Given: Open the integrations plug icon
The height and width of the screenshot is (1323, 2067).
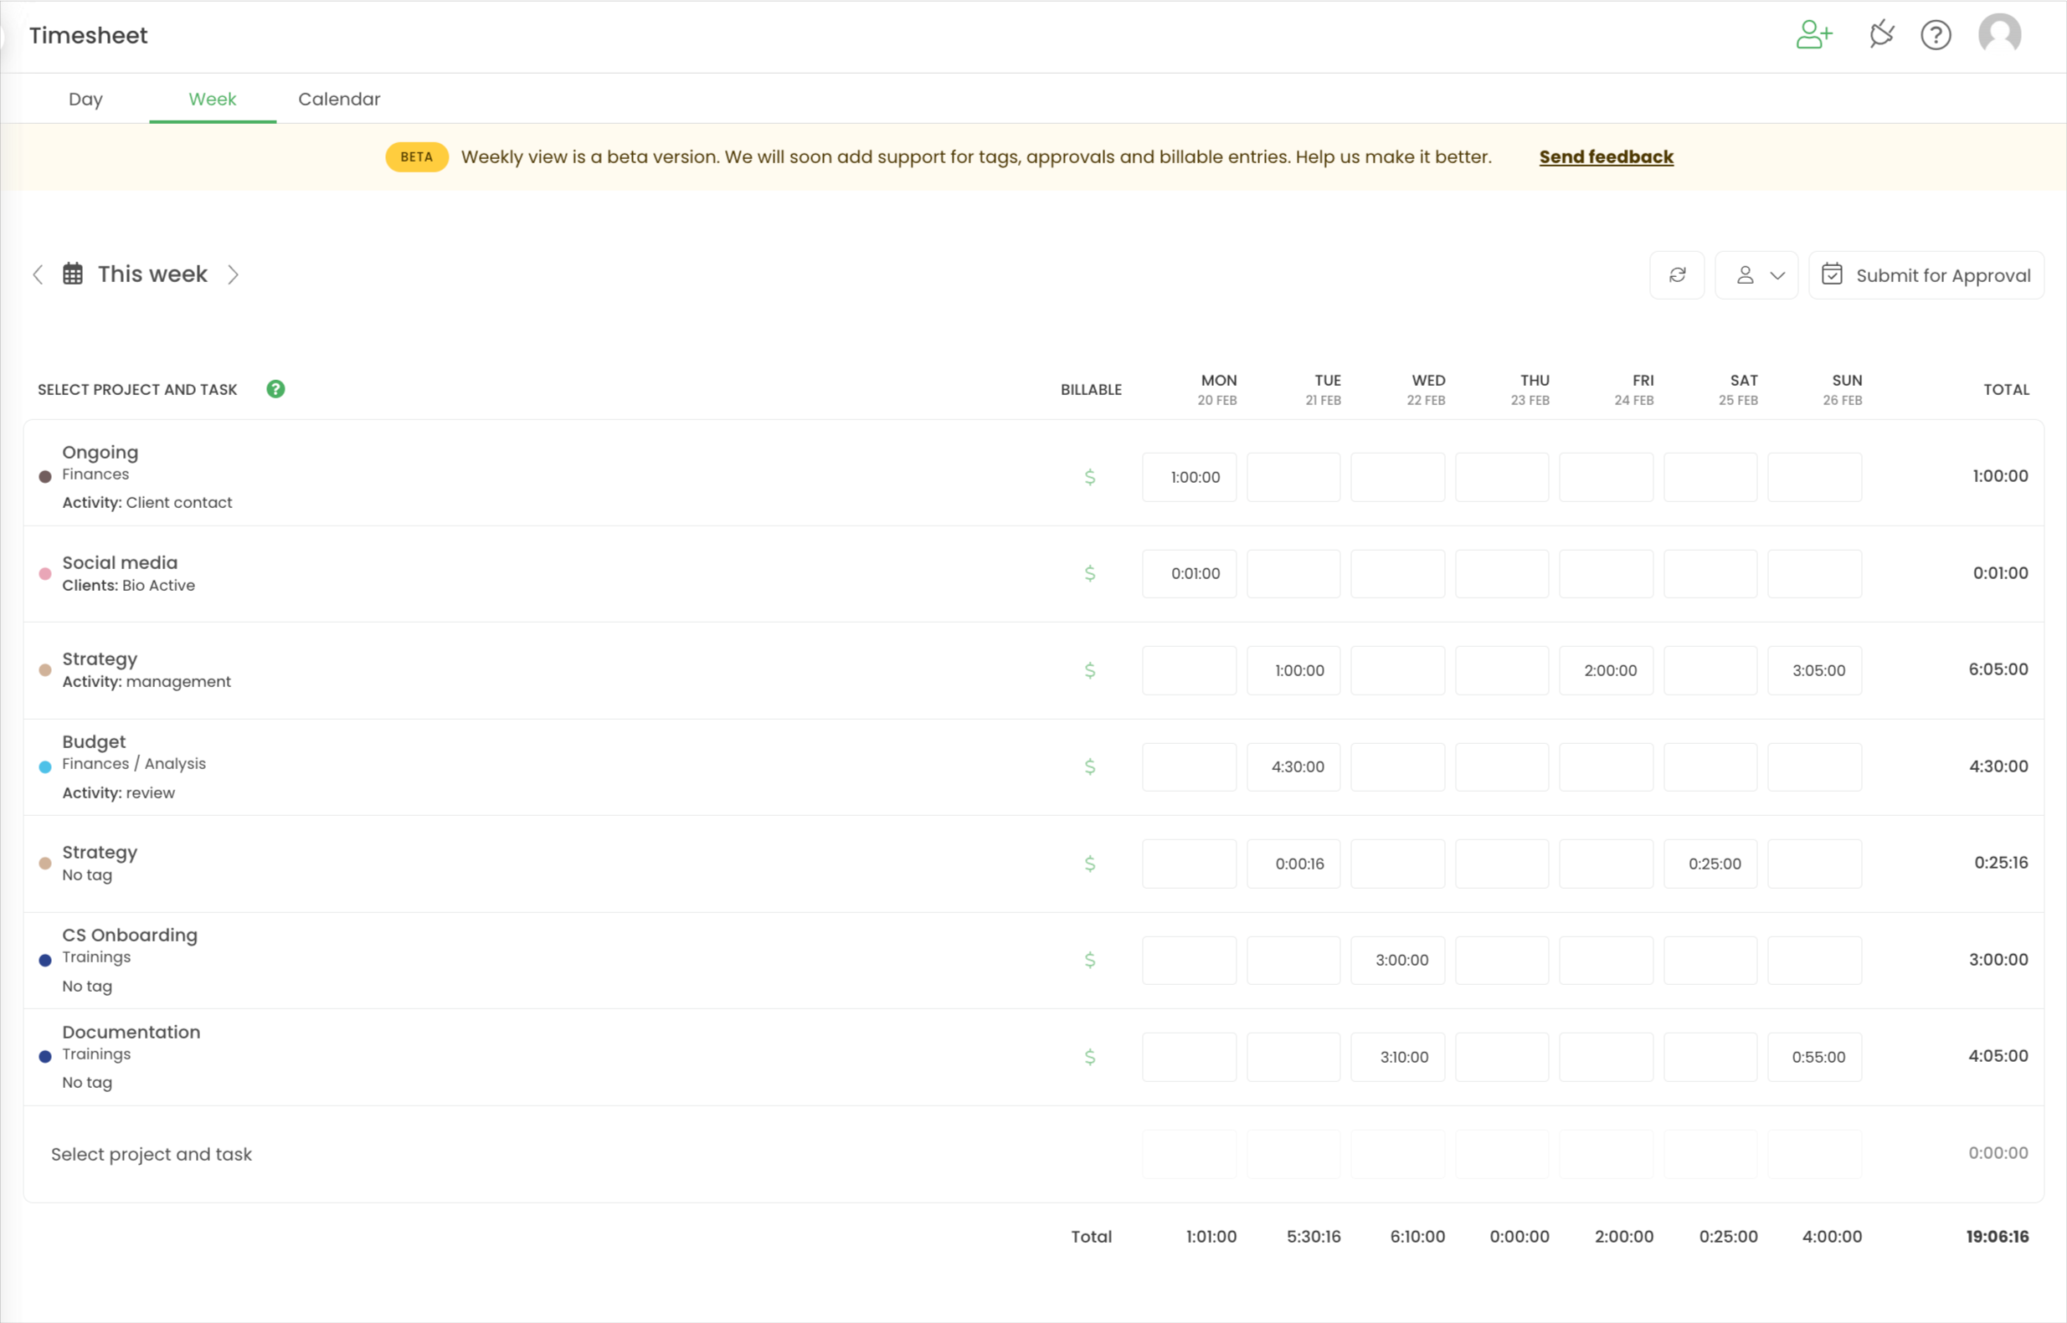Looking at the screenshot, I should pos(1881,35).
